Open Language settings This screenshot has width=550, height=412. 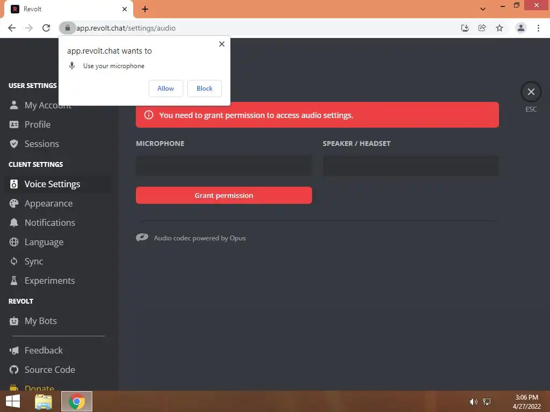pyautogui.click(x=58, y=242)
